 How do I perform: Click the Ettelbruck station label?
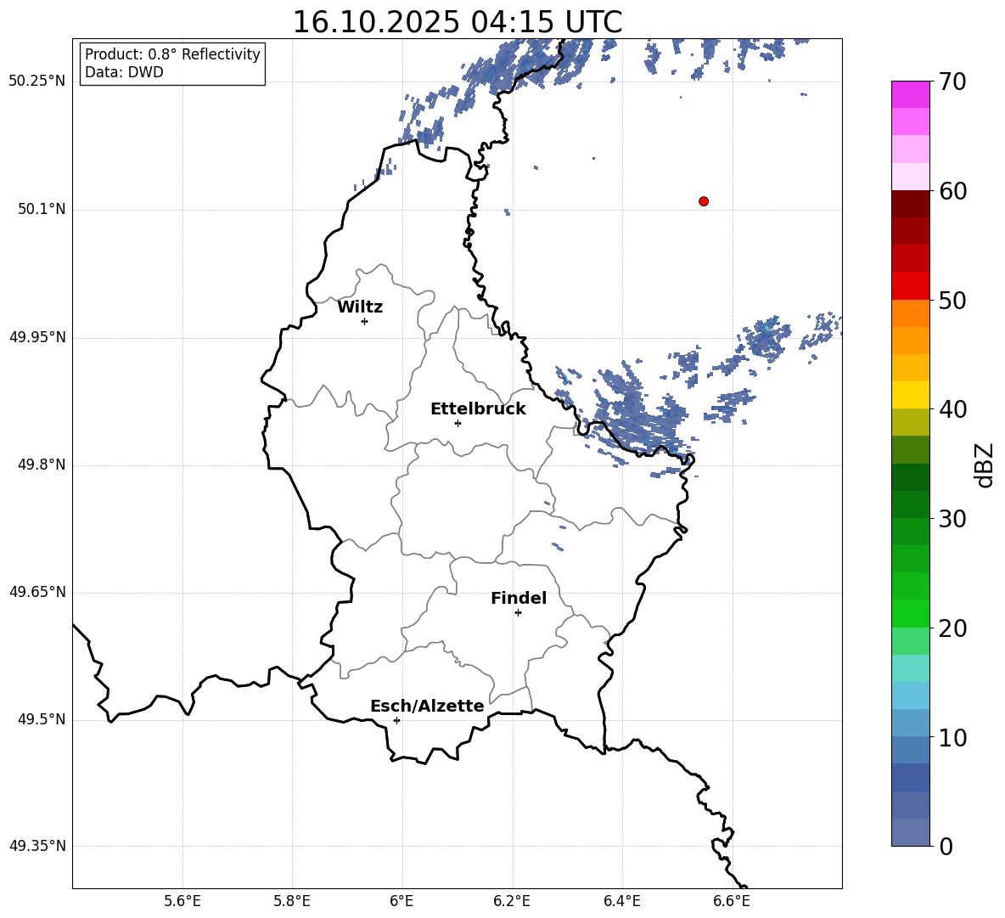[x=478, y=409]
